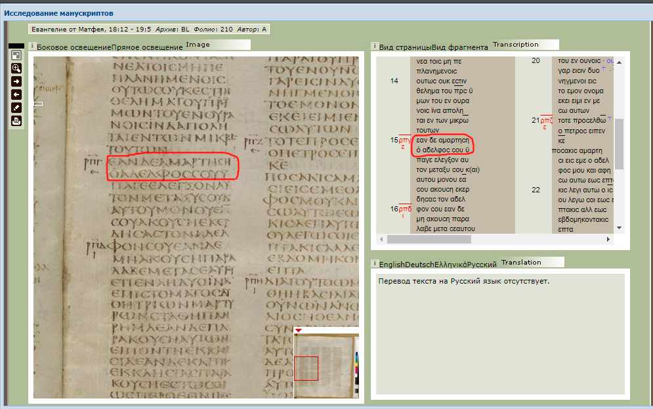Click transcription line 'ο πετρος ειπεν'
This screenshot has width=653, height=409.
581,131
